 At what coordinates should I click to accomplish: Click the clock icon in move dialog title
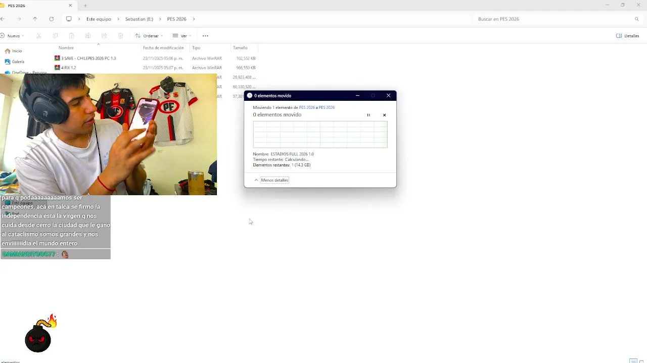point(249,95)
